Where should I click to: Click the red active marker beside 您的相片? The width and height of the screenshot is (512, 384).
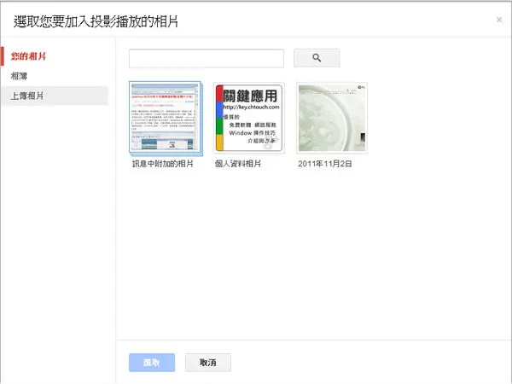click(3, 56)
